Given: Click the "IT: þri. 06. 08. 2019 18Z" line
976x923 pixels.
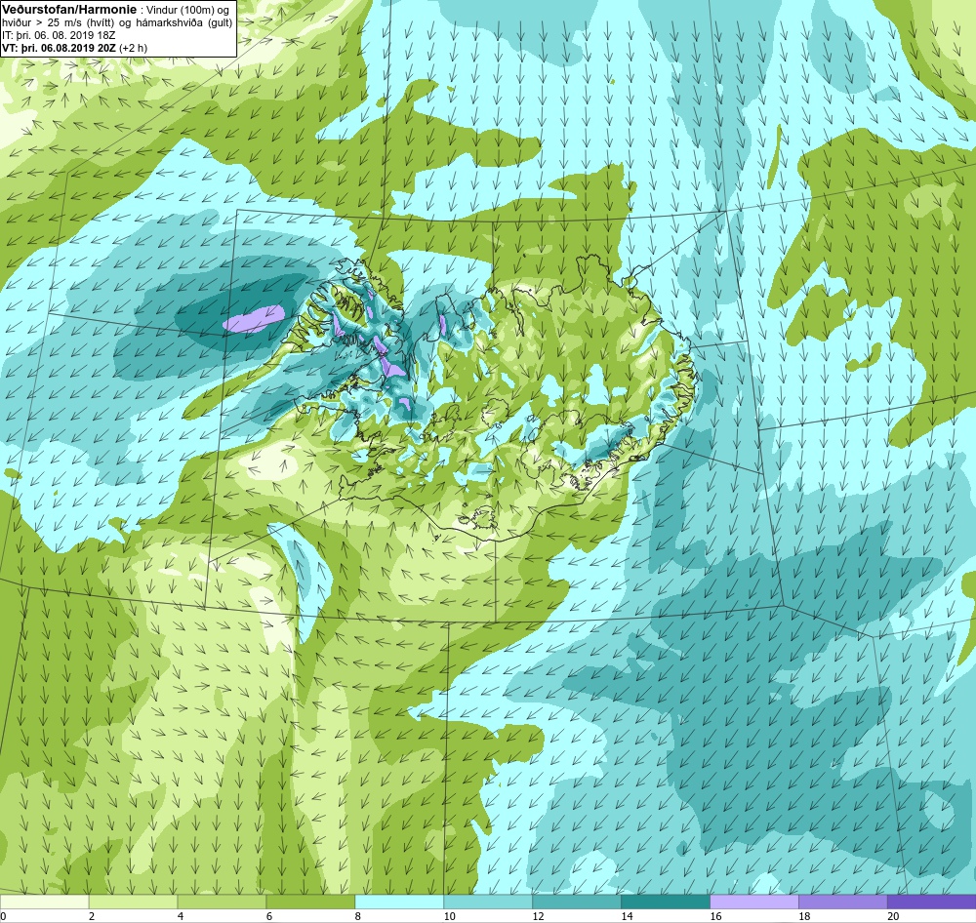Looking at the screenshot, I should tap(59, 35).
